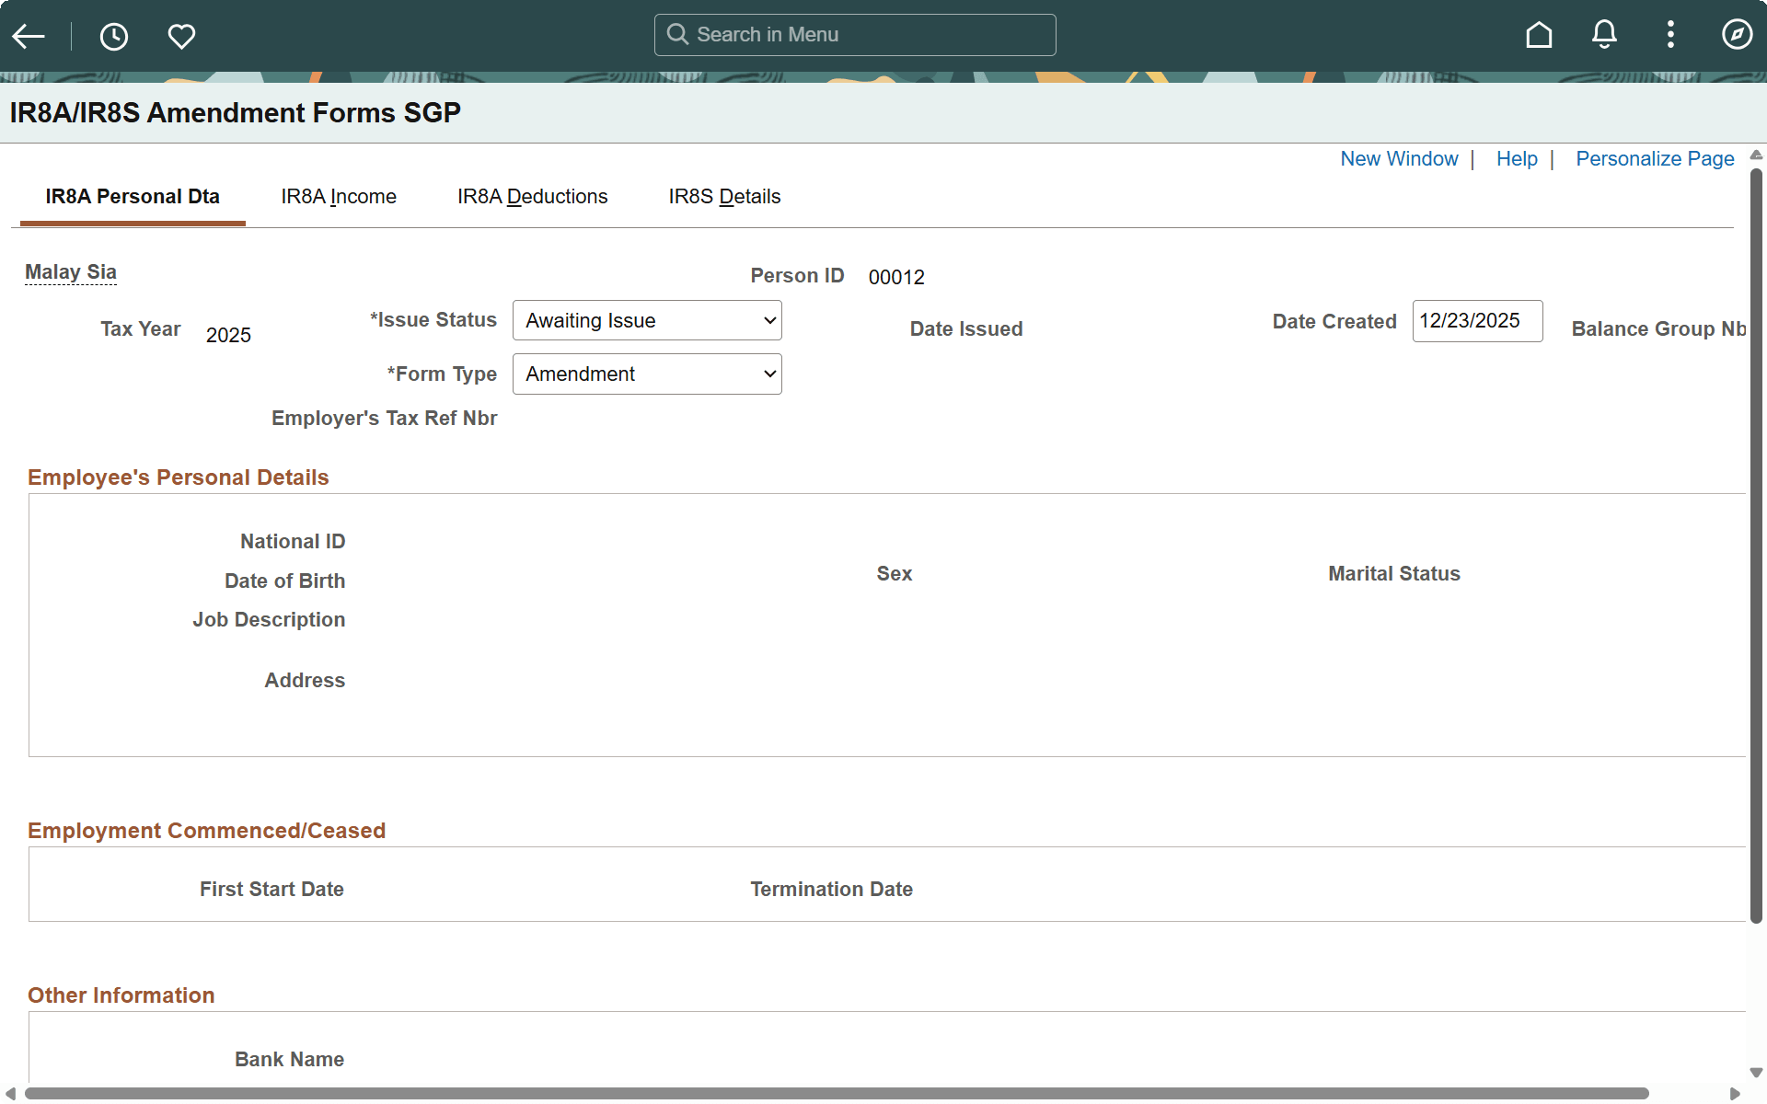Open the Help link

click(x=1517, y=159)
